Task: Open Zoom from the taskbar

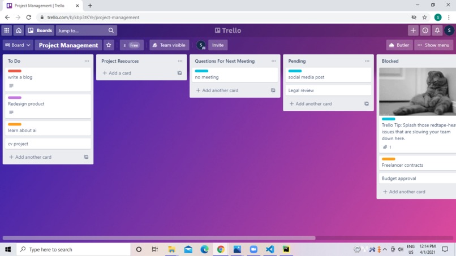Action: tap(253, 249)
